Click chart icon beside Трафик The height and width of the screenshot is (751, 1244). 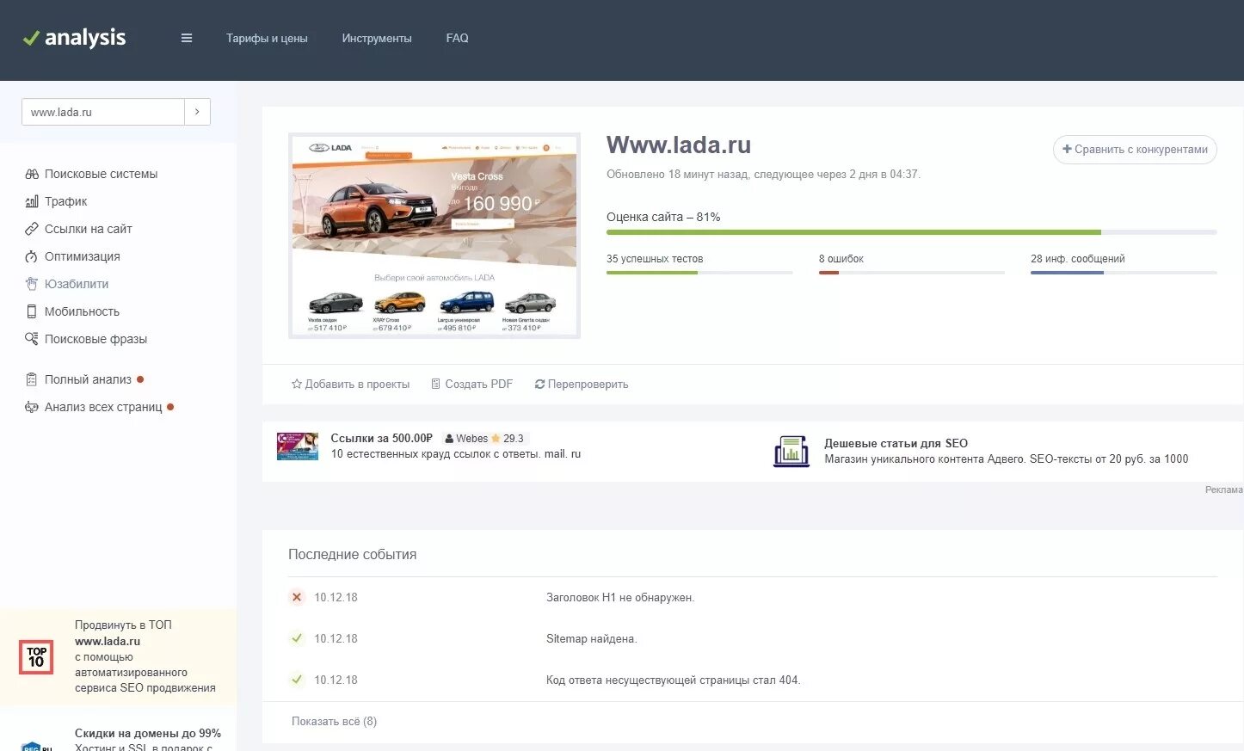(32, 201)
